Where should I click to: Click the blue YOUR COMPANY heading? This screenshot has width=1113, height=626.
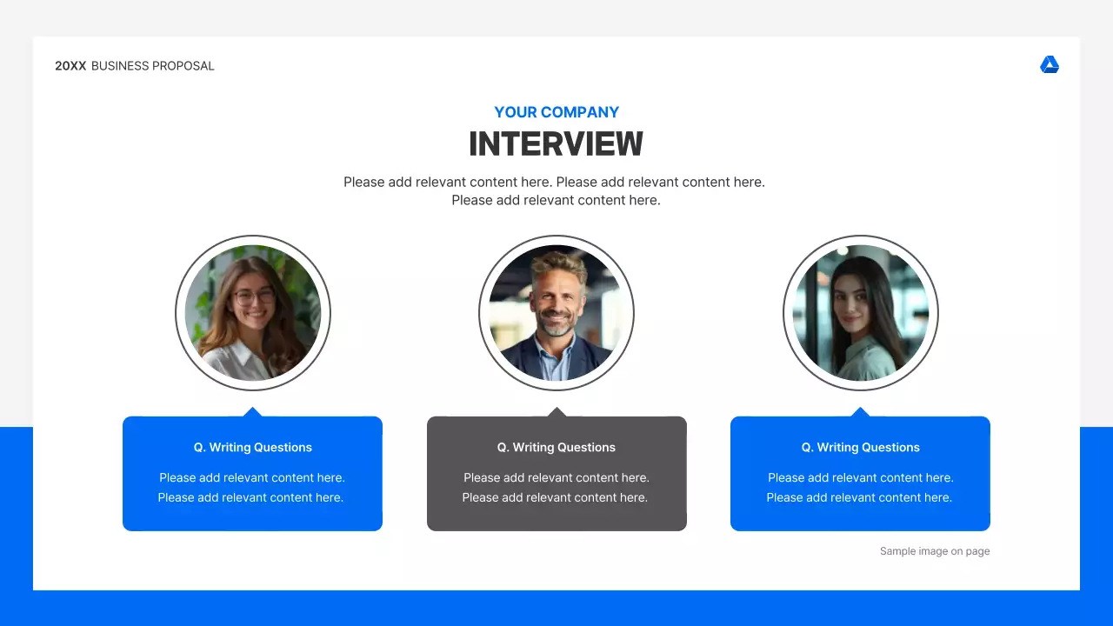[x=556, y=112]
